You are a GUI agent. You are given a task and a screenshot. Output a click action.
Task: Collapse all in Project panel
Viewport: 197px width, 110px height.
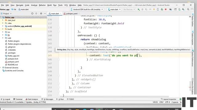tap(36, 13)
